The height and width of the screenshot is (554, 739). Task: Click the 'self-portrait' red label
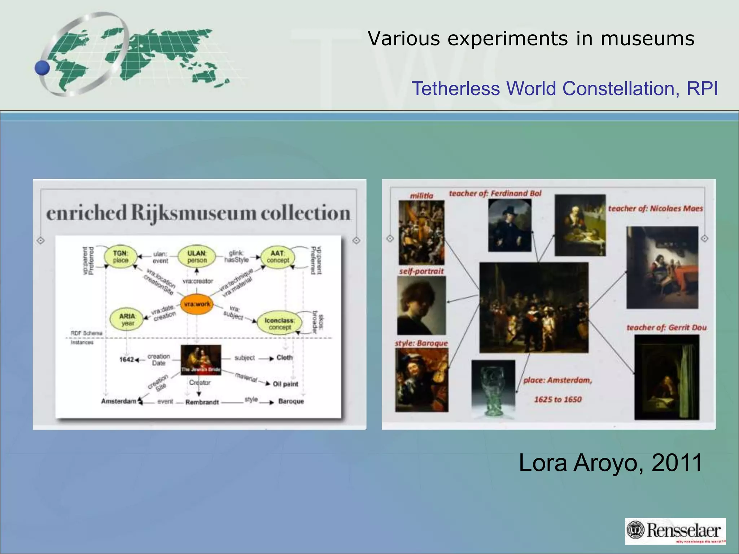(421, 271)
